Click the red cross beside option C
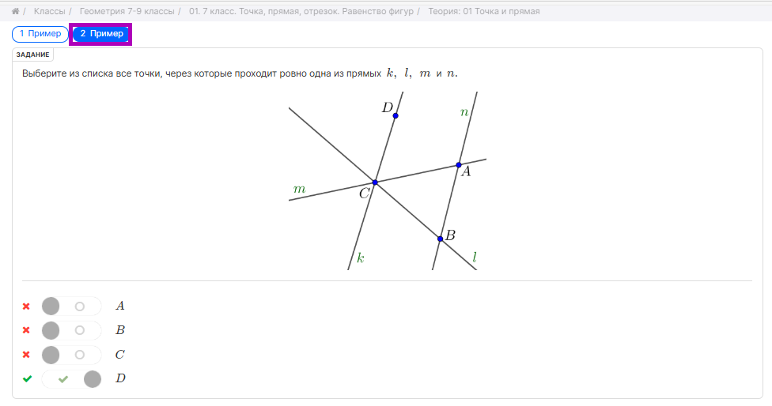 (26, 355)
